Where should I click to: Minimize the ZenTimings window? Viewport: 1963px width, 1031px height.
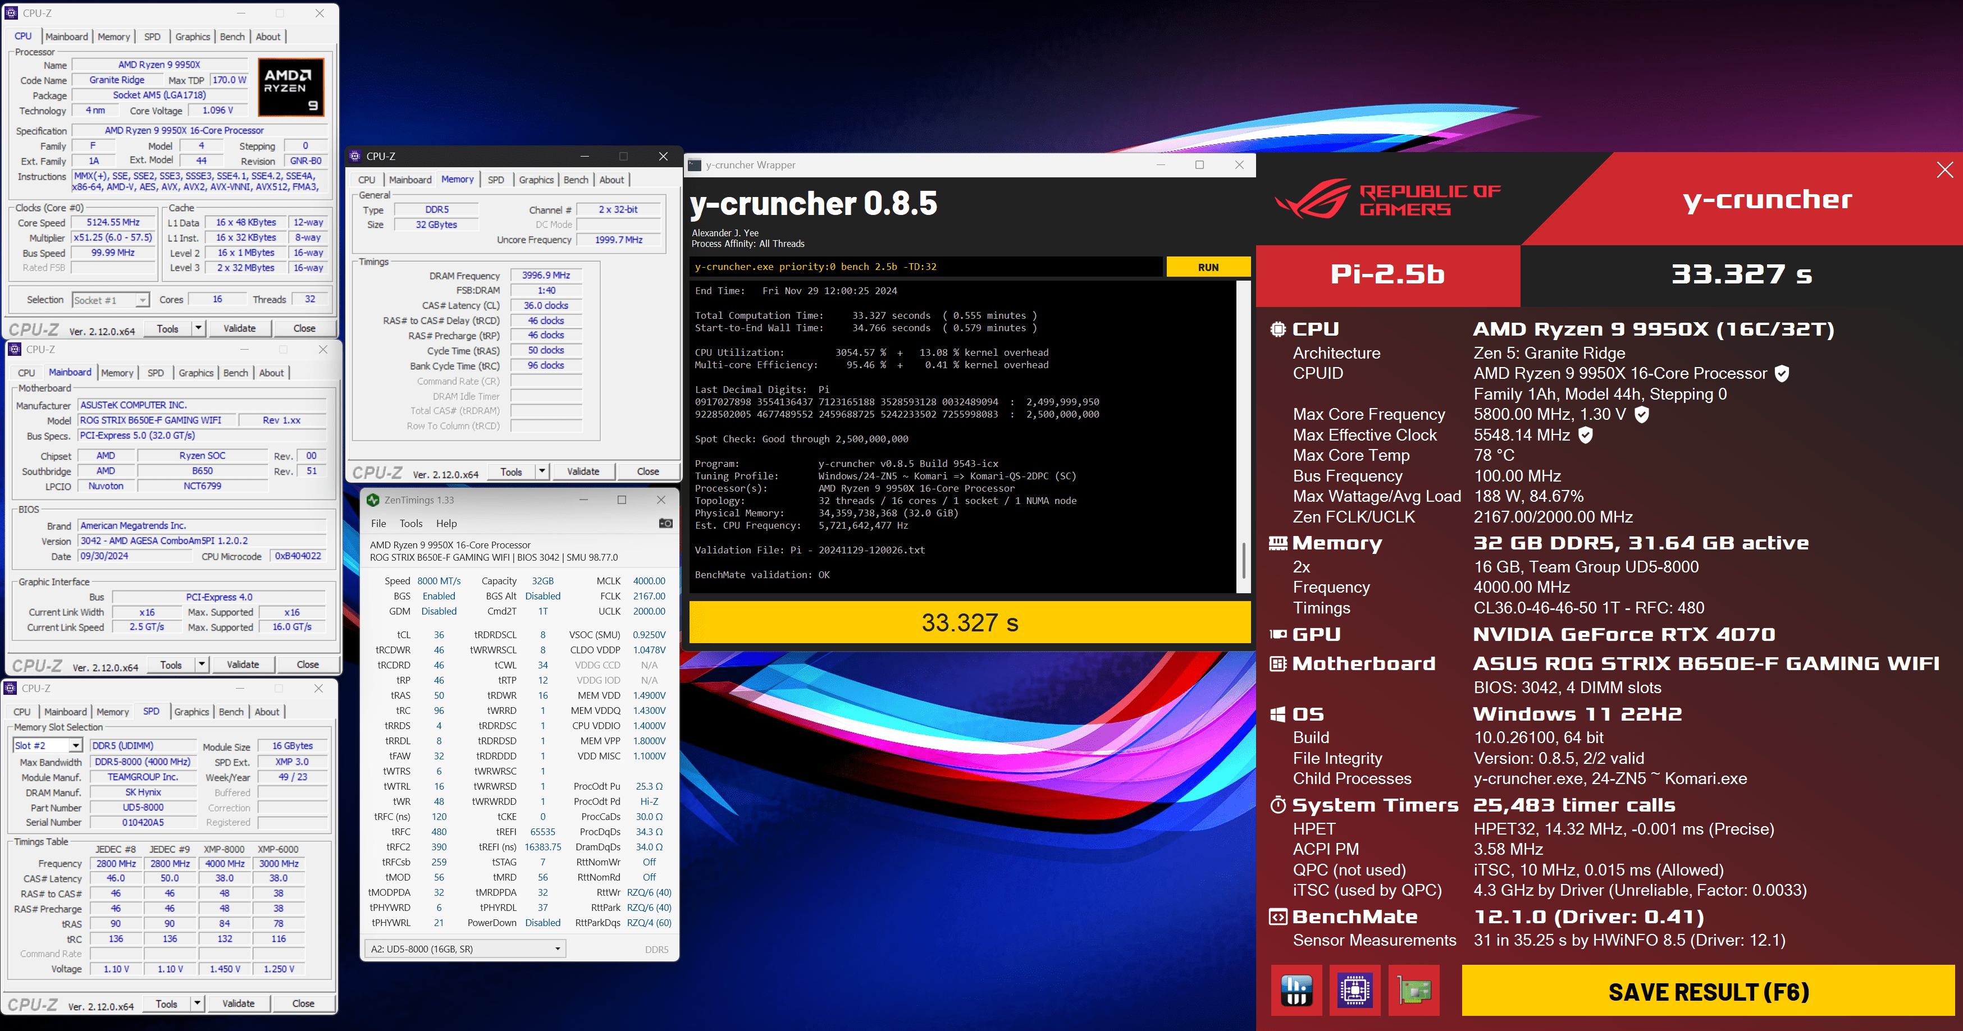point(583,500)
